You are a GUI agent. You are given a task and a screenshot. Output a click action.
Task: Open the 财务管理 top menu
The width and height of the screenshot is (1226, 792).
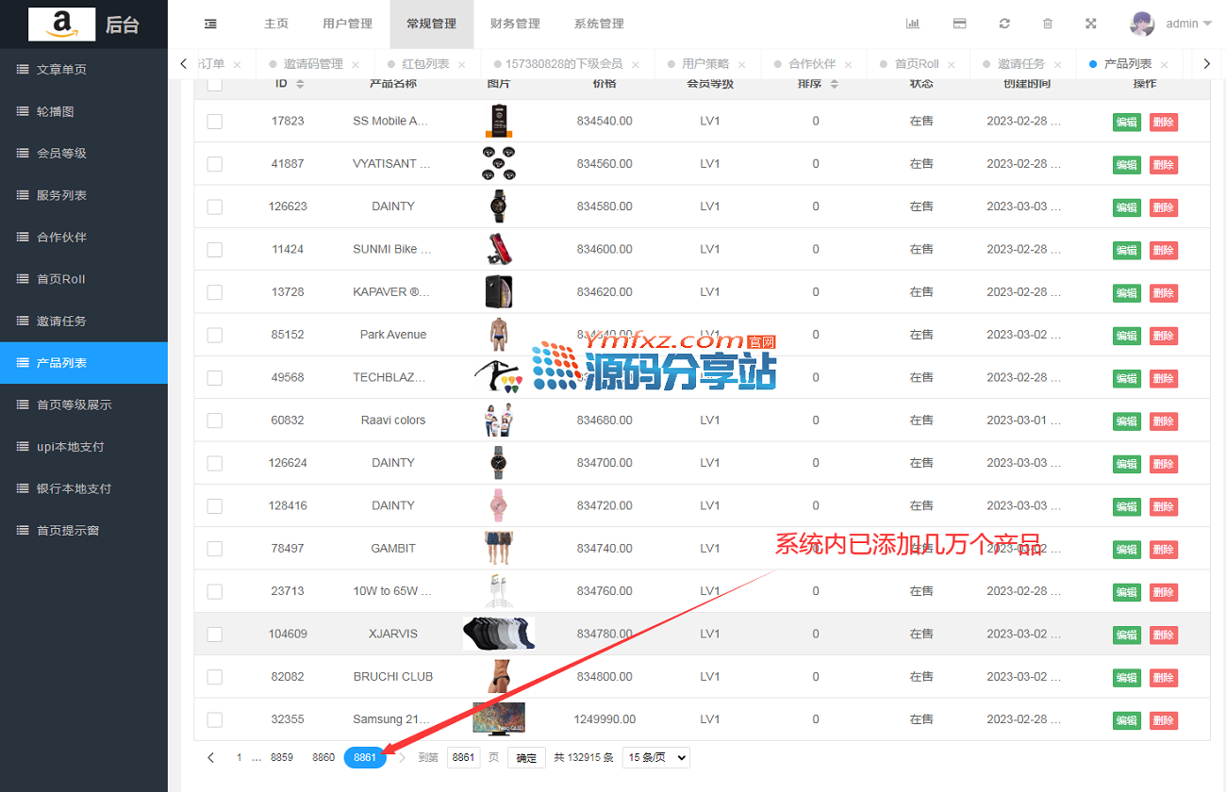pos(515,24)
